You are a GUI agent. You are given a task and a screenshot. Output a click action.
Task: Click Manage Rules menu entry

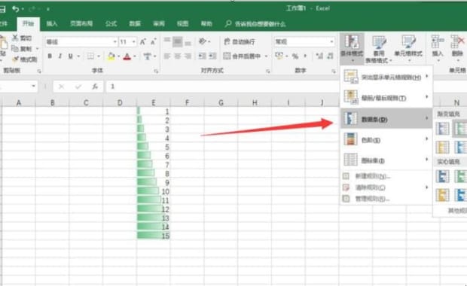pos(386,199)
